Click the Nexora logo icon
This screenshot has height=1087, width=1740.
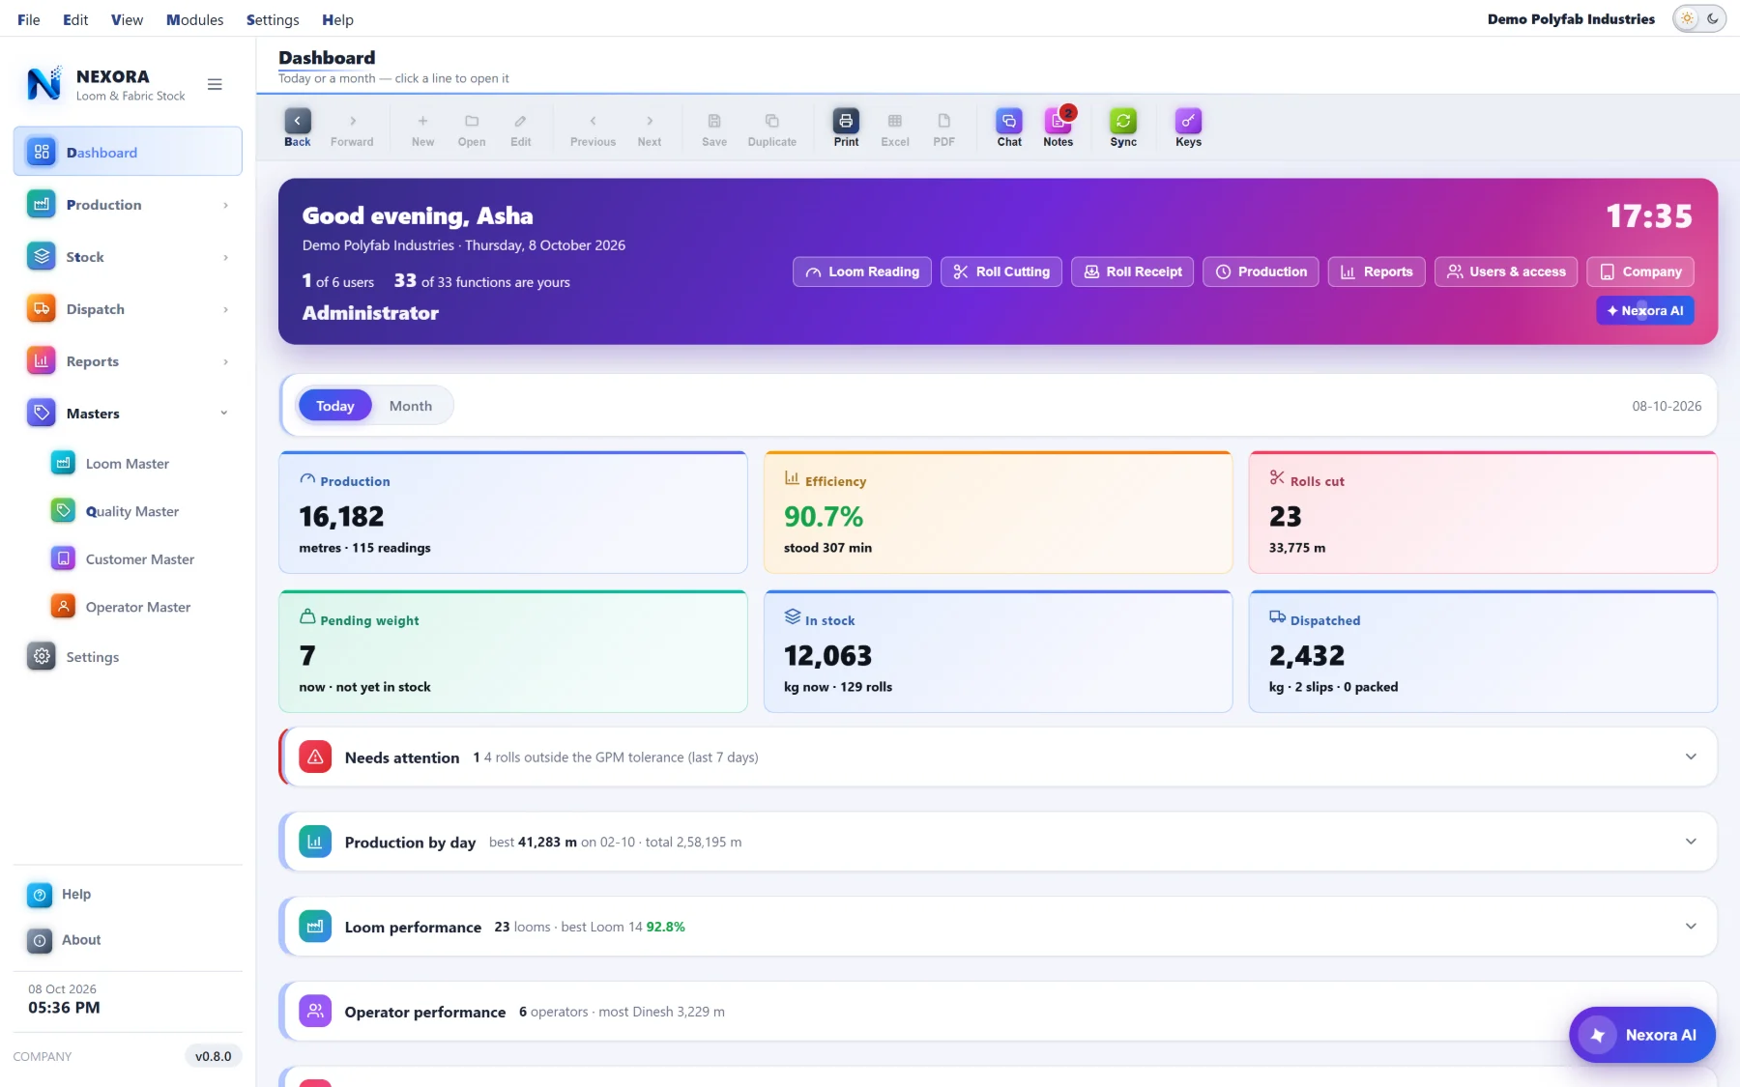(x=43, y=84)
